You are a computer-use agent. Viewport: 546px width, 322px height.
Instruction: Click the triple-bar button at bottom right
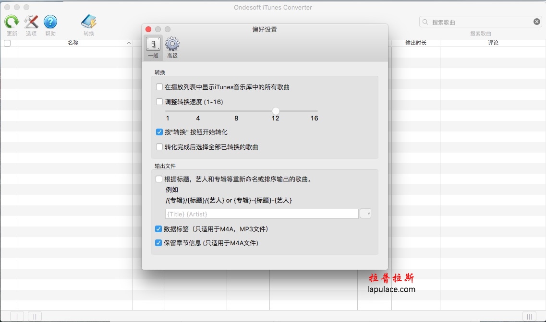point(529,316)
